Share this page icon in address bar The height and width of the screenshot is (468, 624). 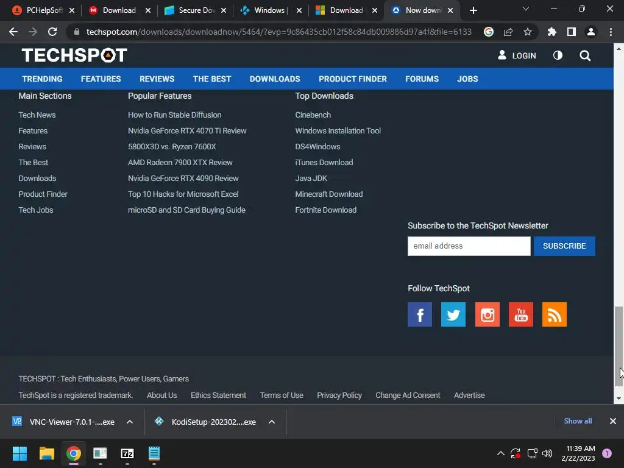[508, 32]
